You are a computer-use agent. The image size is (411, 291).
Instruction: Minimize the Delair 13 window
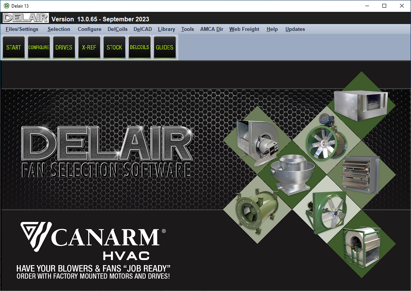coord(367,6)
